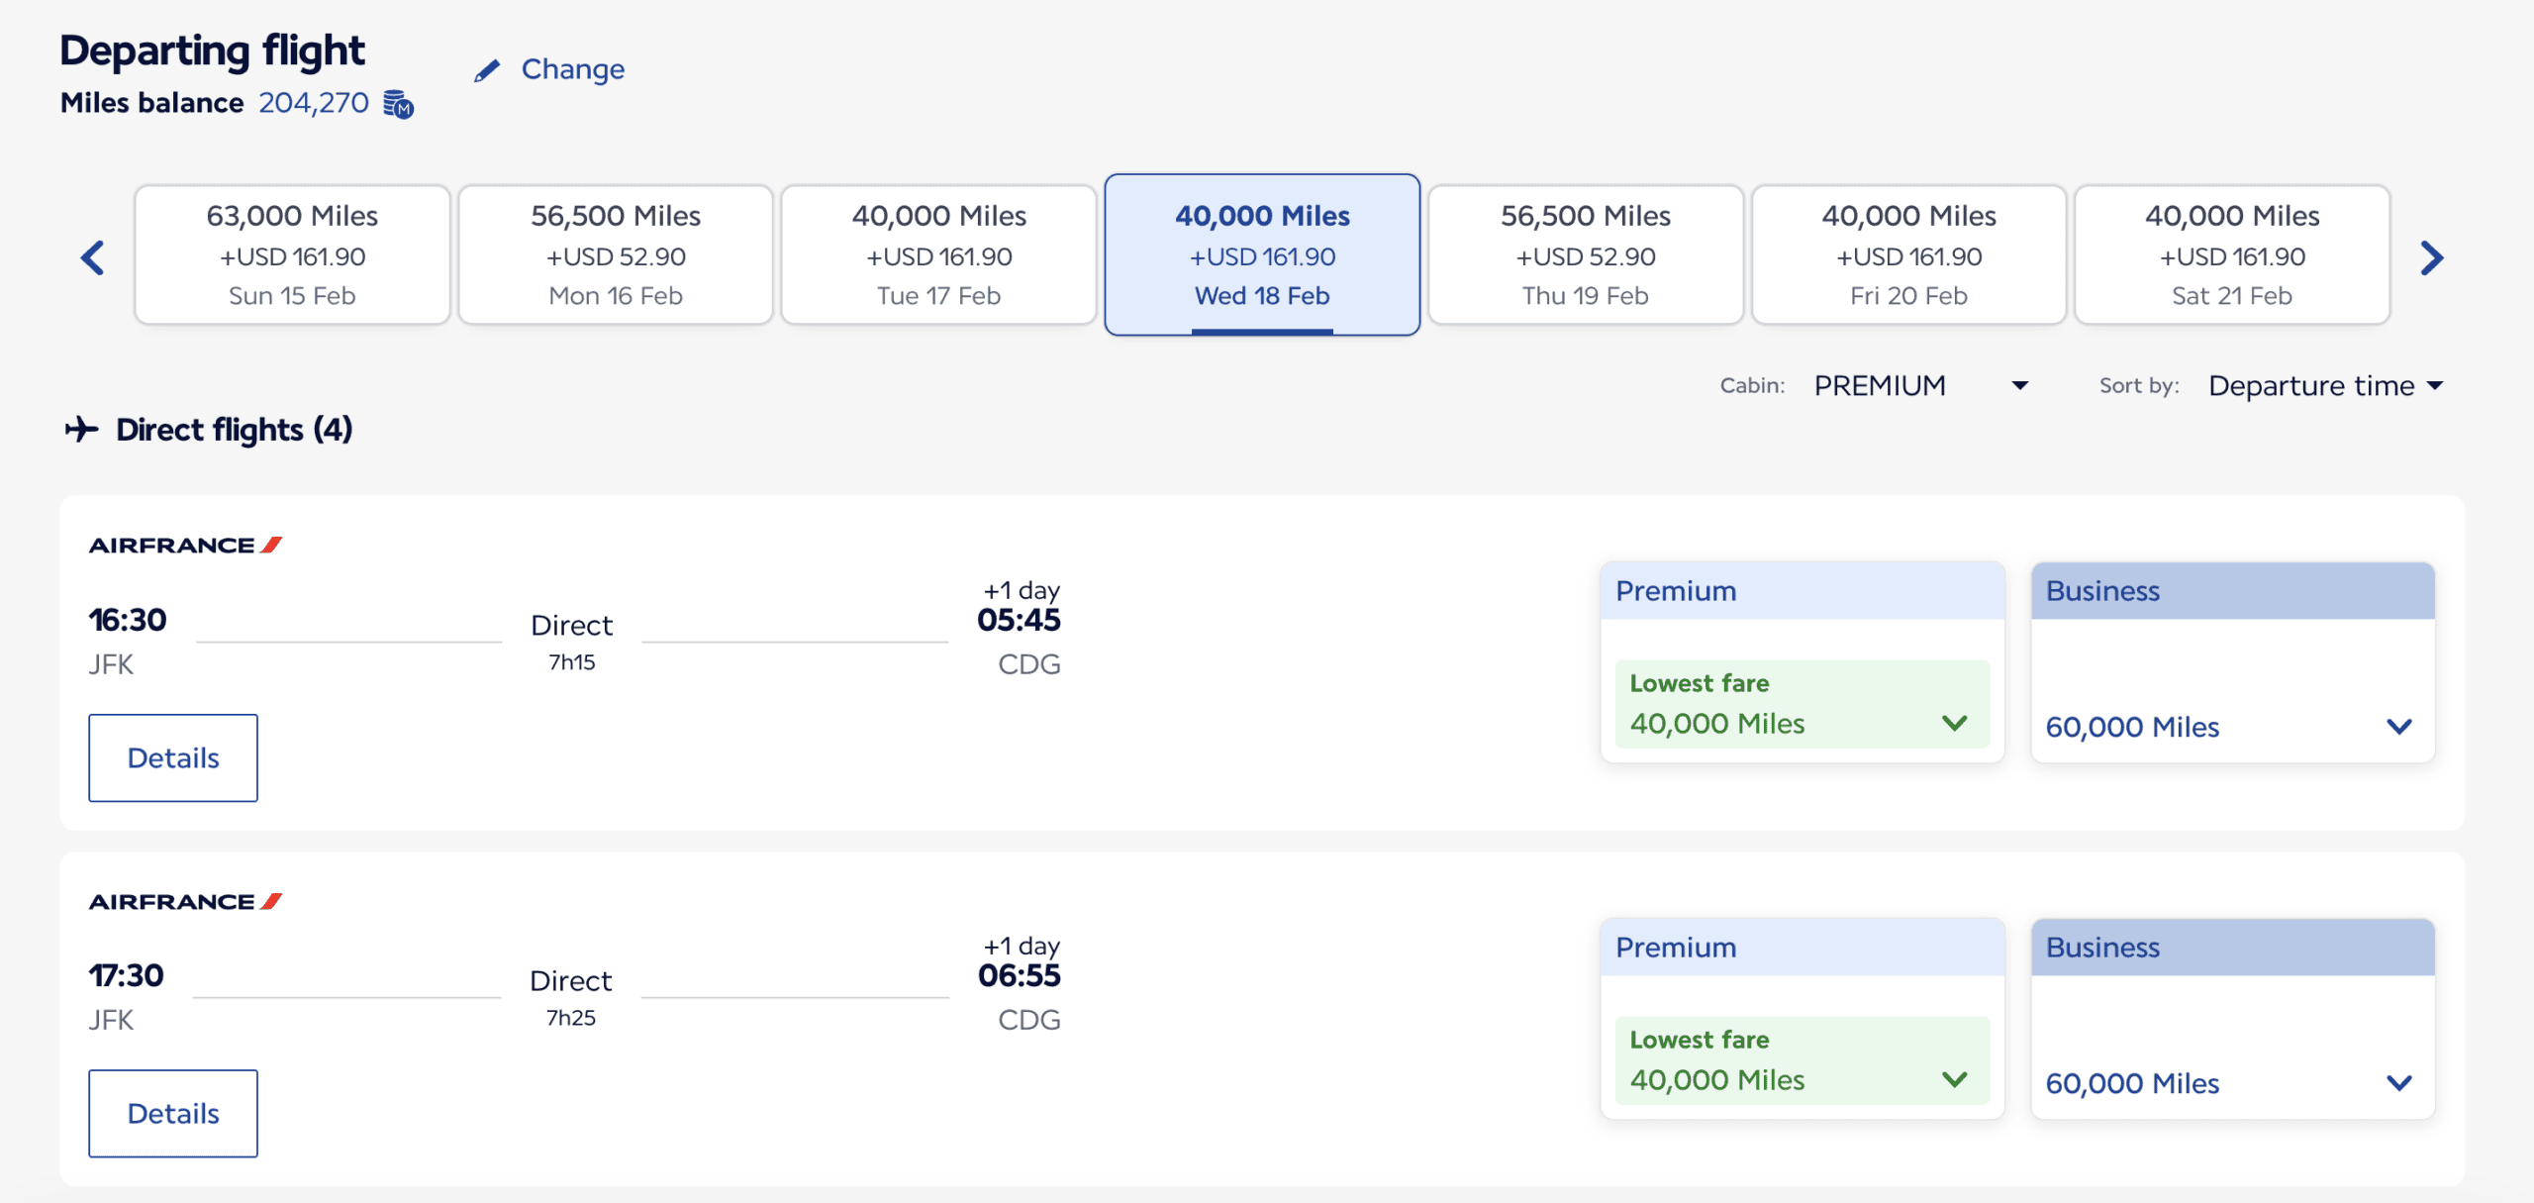The width and height of the screenshot is (2534, 1203).
Task: Select the Sun 15 Feb date card
Action: [292, 253]
